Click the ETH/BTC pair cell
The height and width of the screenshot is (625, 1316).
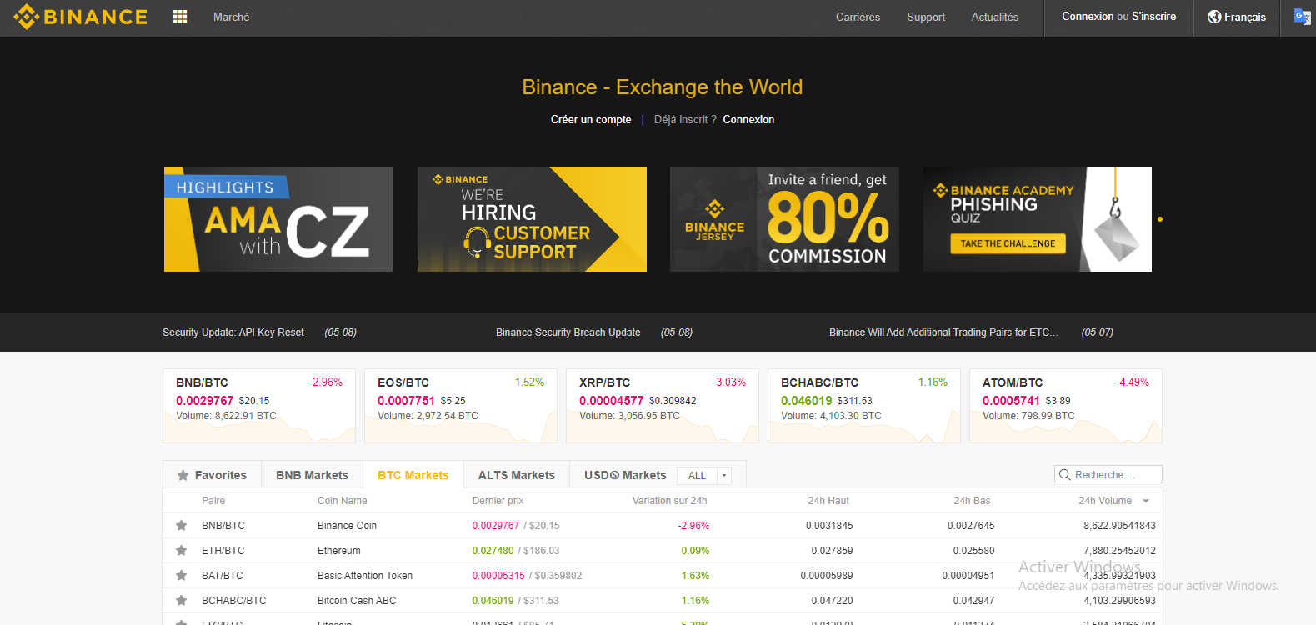223,551
